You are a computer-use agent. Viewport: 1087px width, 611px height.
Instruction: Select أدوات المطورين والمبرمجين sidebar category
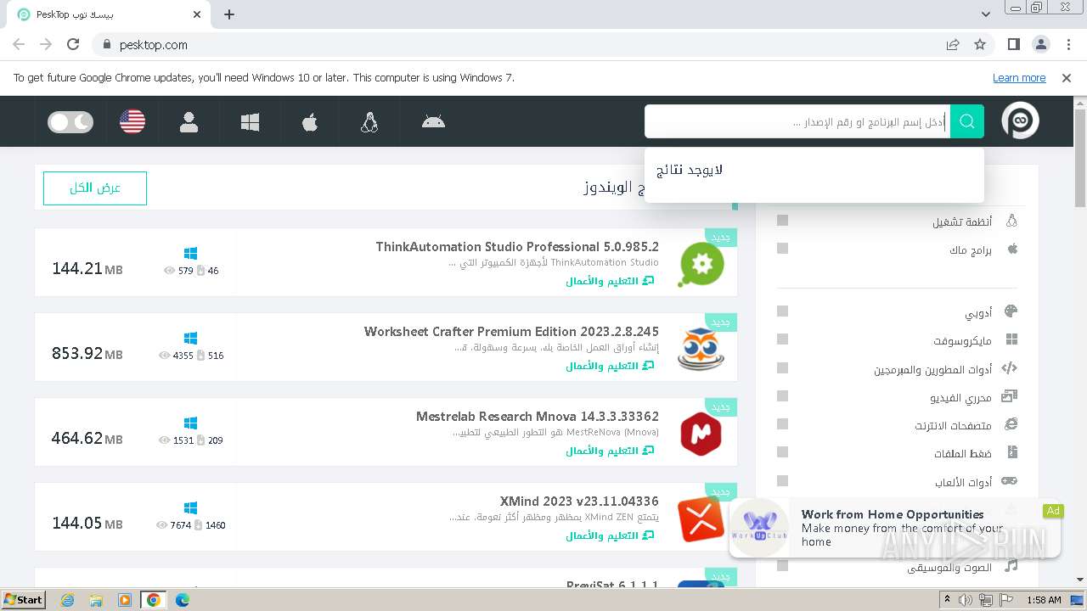(933, 369)
